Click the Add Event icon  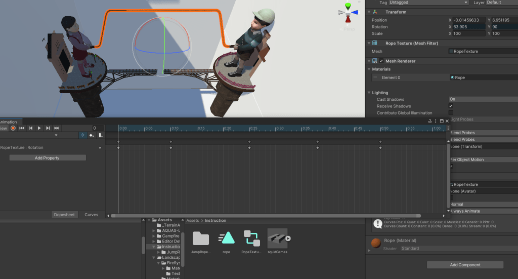[x=101, y=135]
